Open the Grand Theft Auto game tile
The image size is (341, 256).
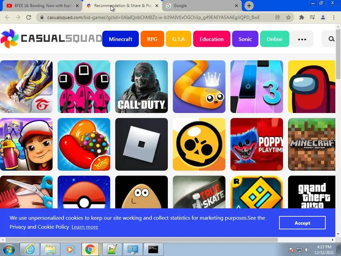(x=312, y=192)
